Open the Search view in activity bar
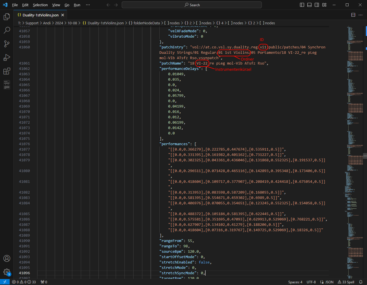Viewport: 367px width, 285px height. tap(7, 30)
